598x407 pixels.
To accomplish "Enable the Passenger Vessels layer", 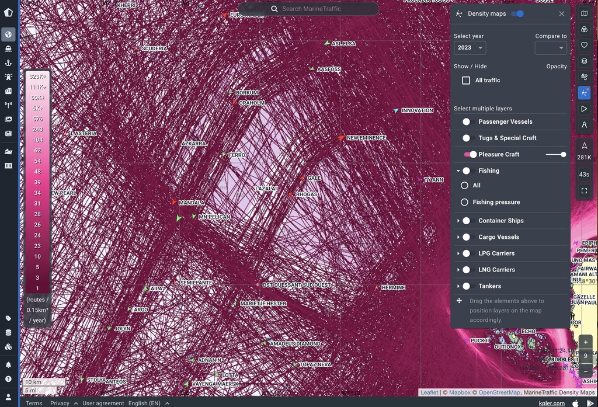I will click(468, 121).
